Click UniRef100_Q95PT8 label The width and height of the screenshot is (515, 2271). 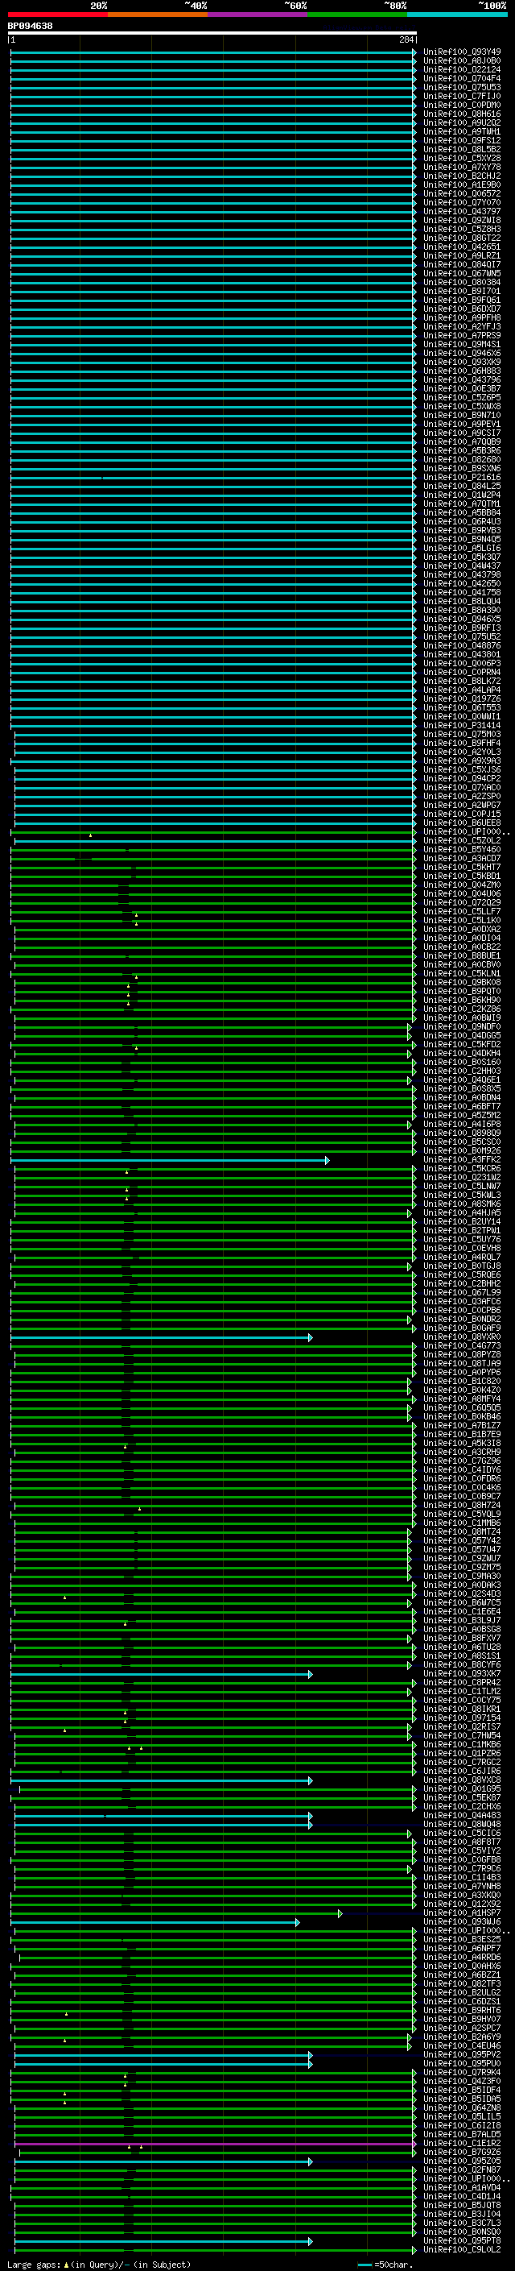tap(462, 2242)
